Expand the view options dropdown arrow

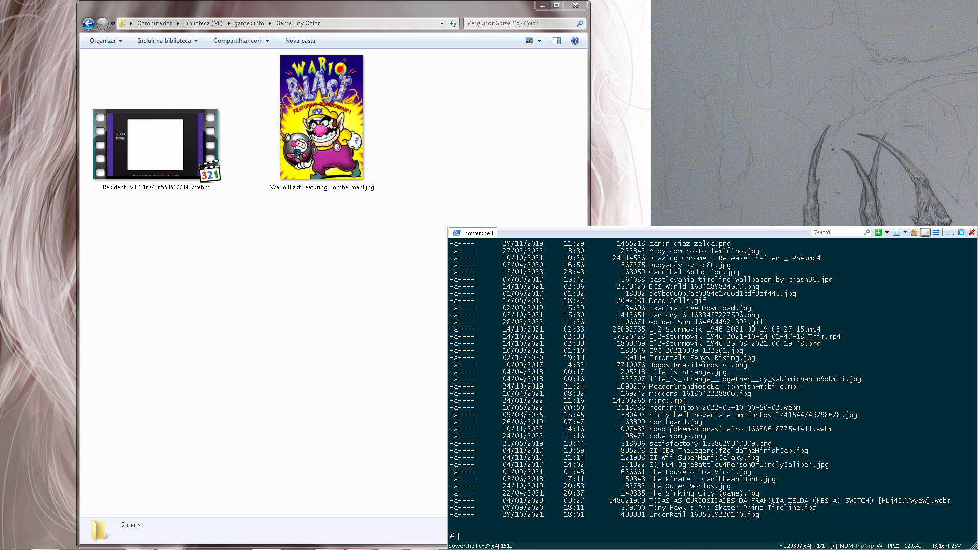pyautogui.click(x=539, y=41)
